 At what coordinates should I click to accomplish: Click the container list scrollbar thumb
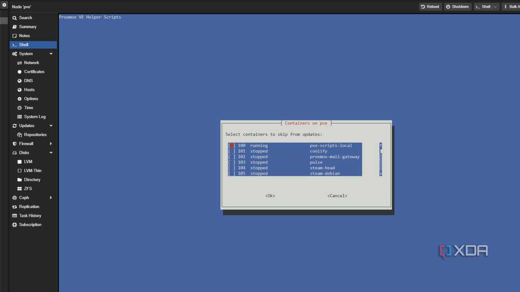[381, 151]
